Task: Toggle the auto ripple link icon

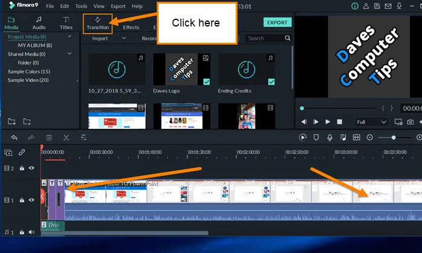Action: tap(22, 152)
